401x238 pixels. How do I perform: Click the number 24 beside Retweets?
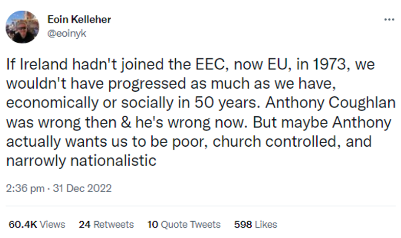click(x=84, y=224)
